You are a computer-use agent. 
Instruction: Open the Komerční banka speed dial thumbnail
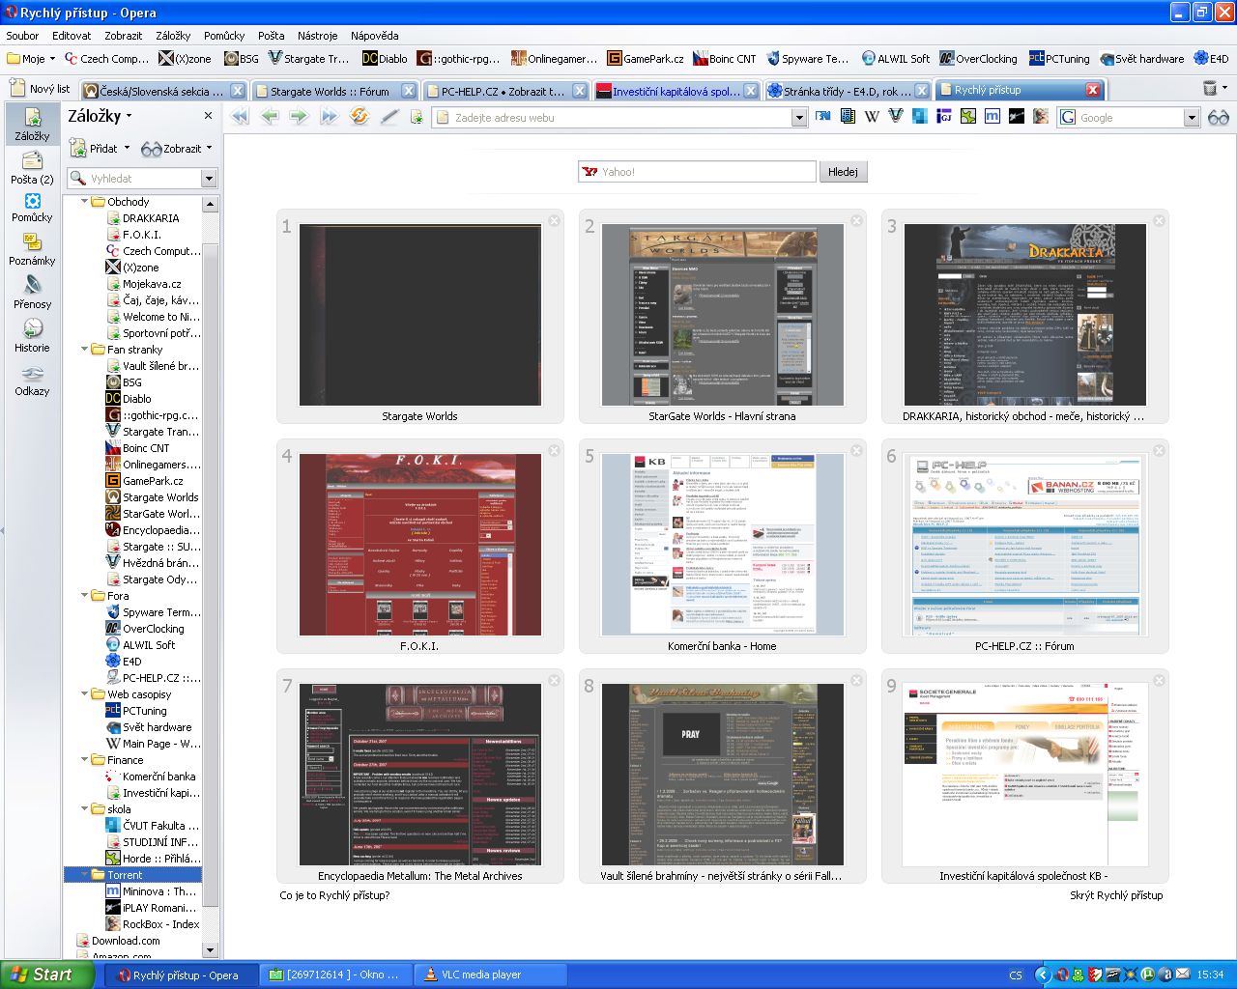point(722,545)
